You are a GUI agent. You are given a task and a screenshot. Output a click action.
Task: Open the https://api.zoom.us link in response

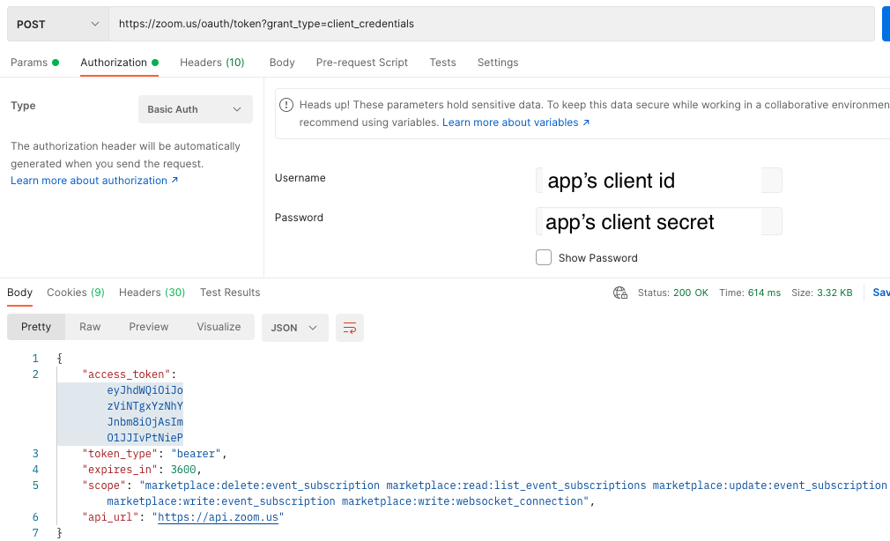point(219,517)
